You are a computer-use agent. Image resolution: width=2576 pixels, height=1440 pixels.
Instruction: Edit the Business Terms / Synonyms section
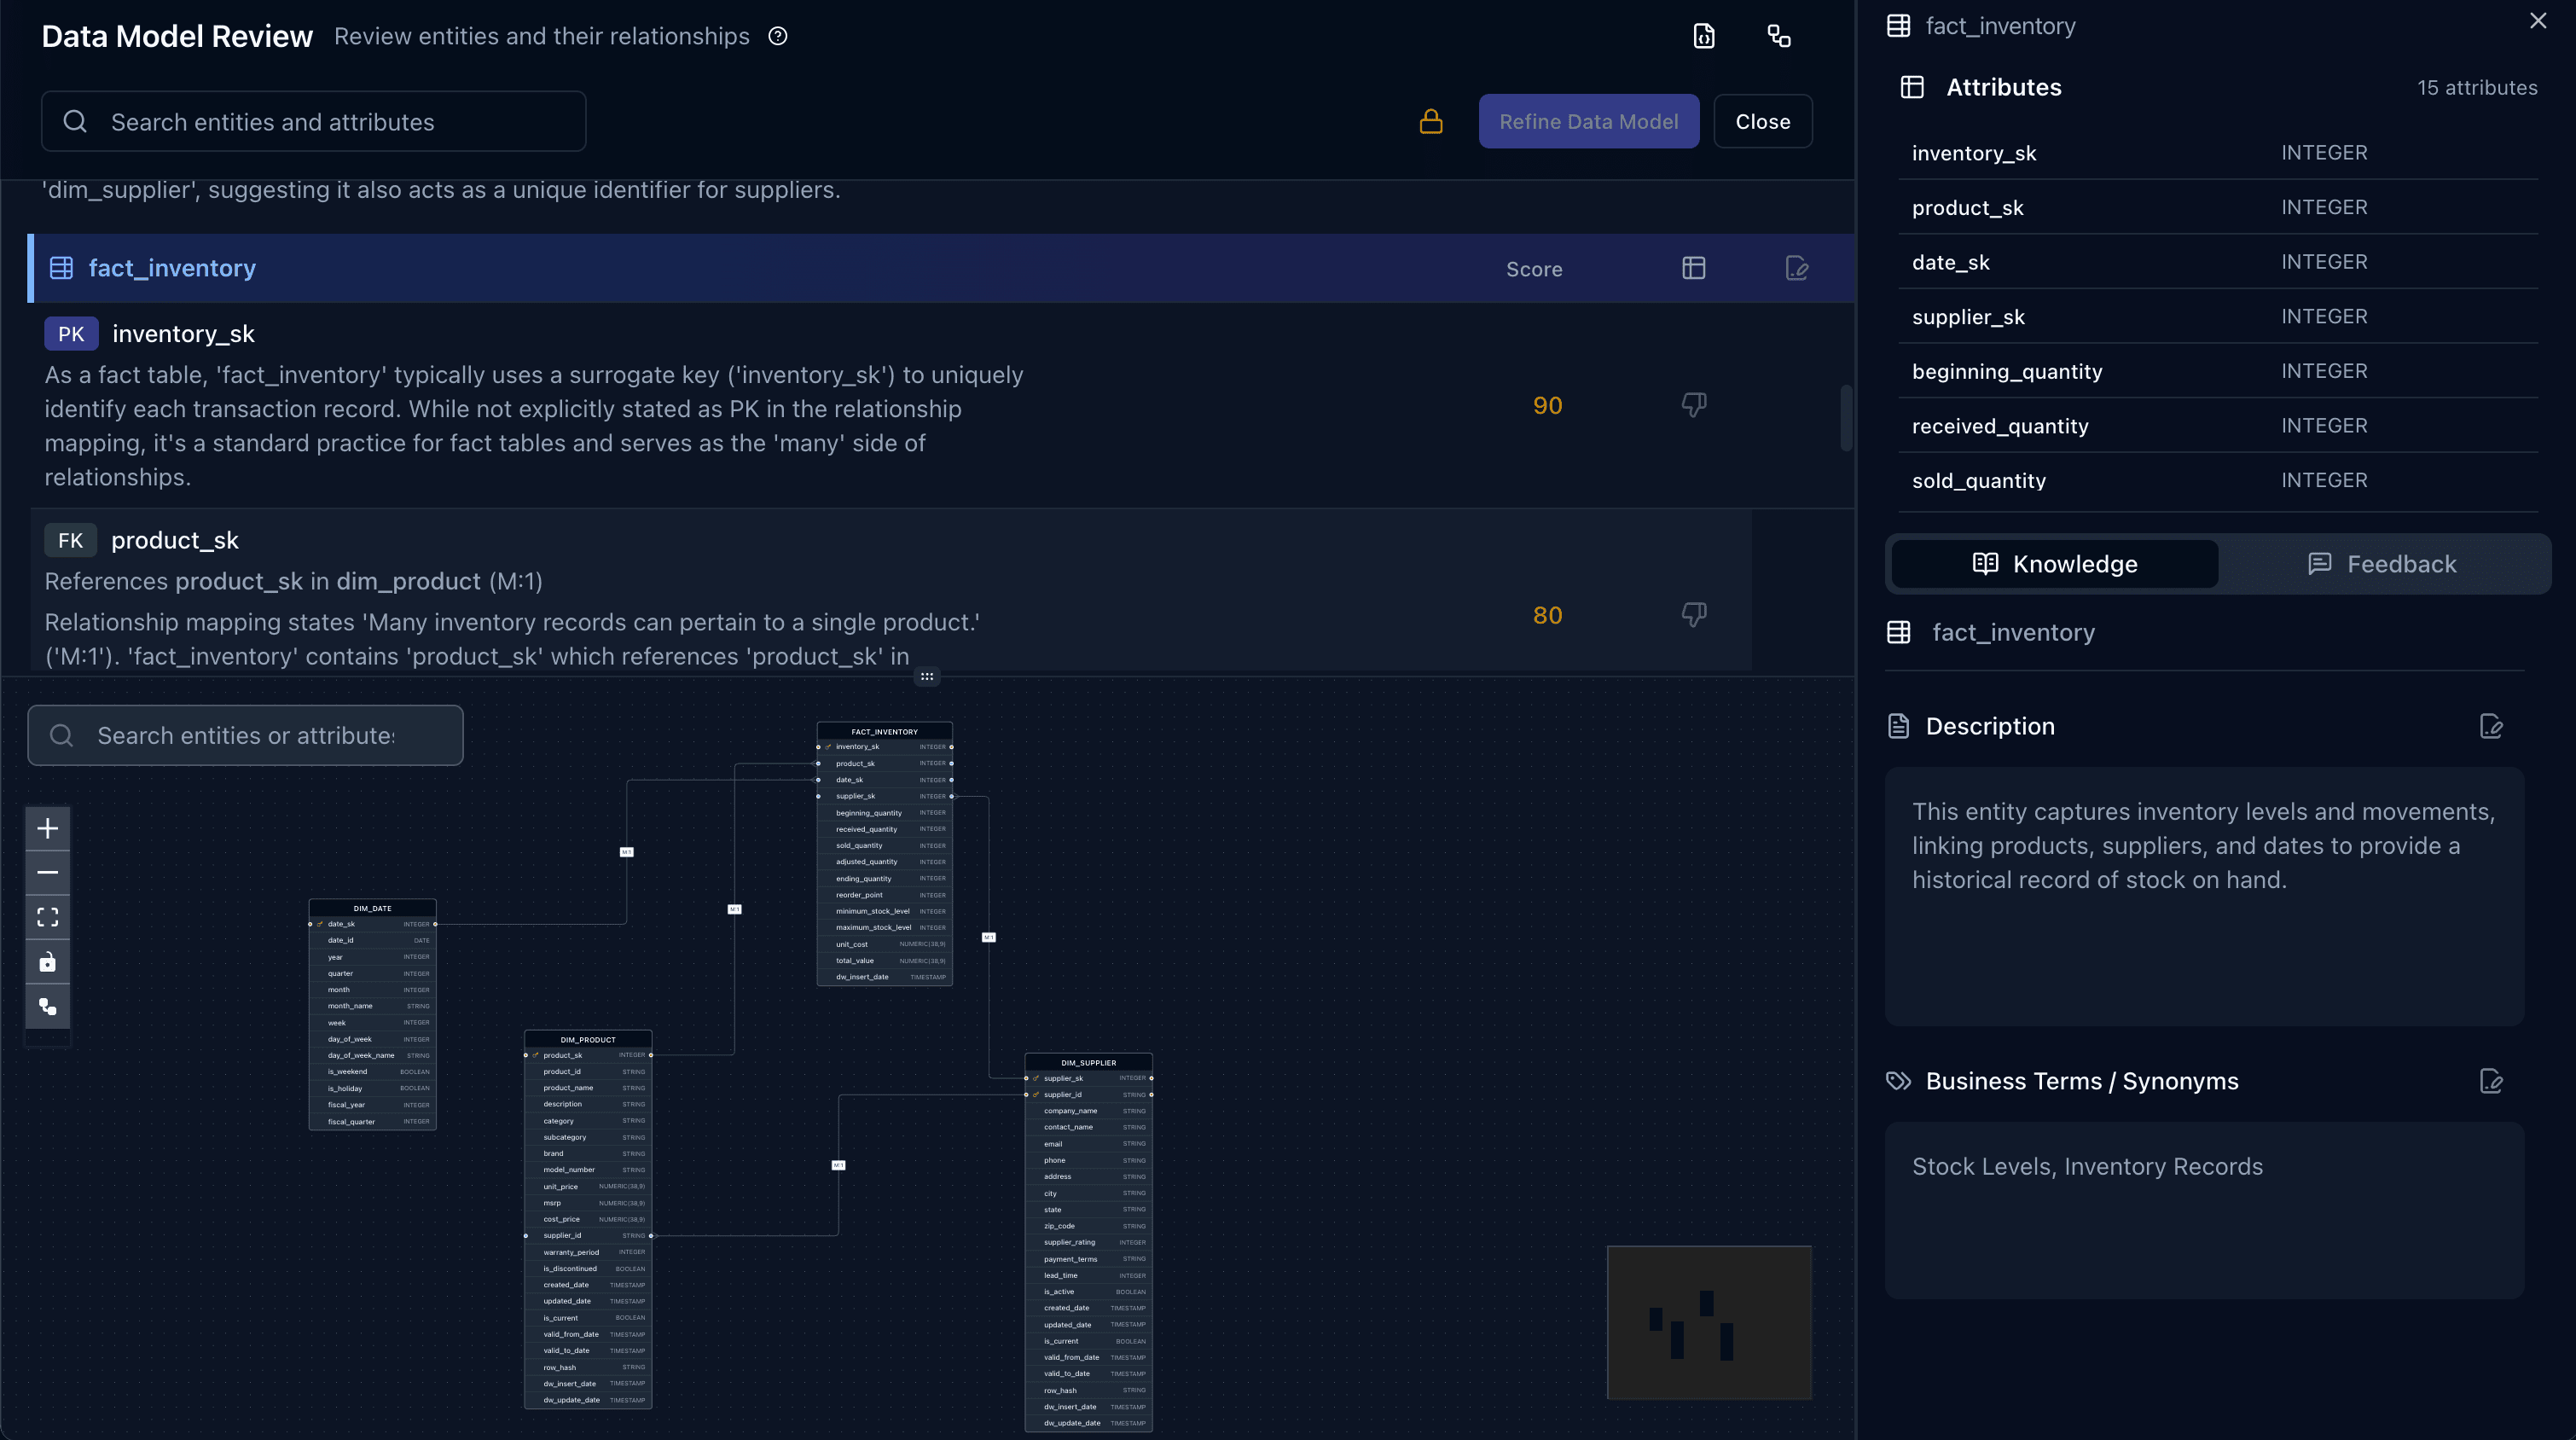coord(2491,1081)
